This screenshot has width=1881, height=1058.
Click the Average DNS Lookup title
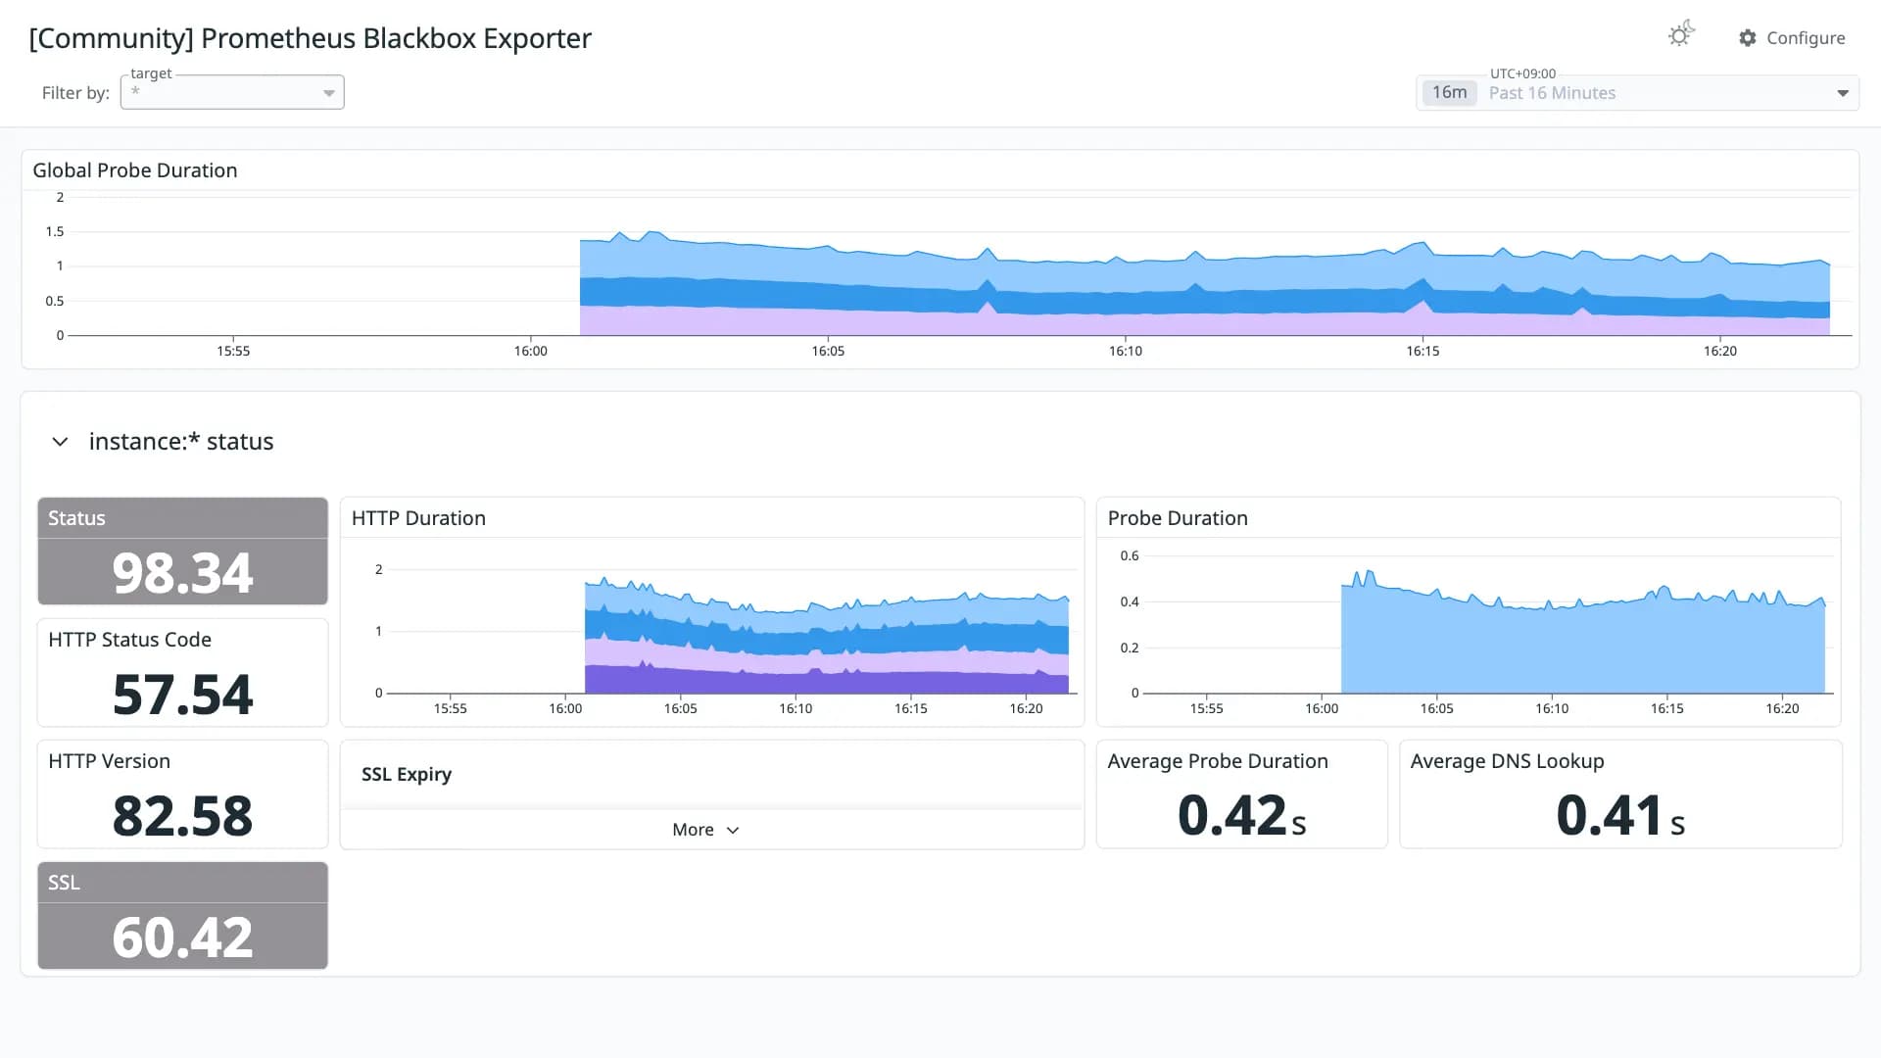tap(1507, 761)
